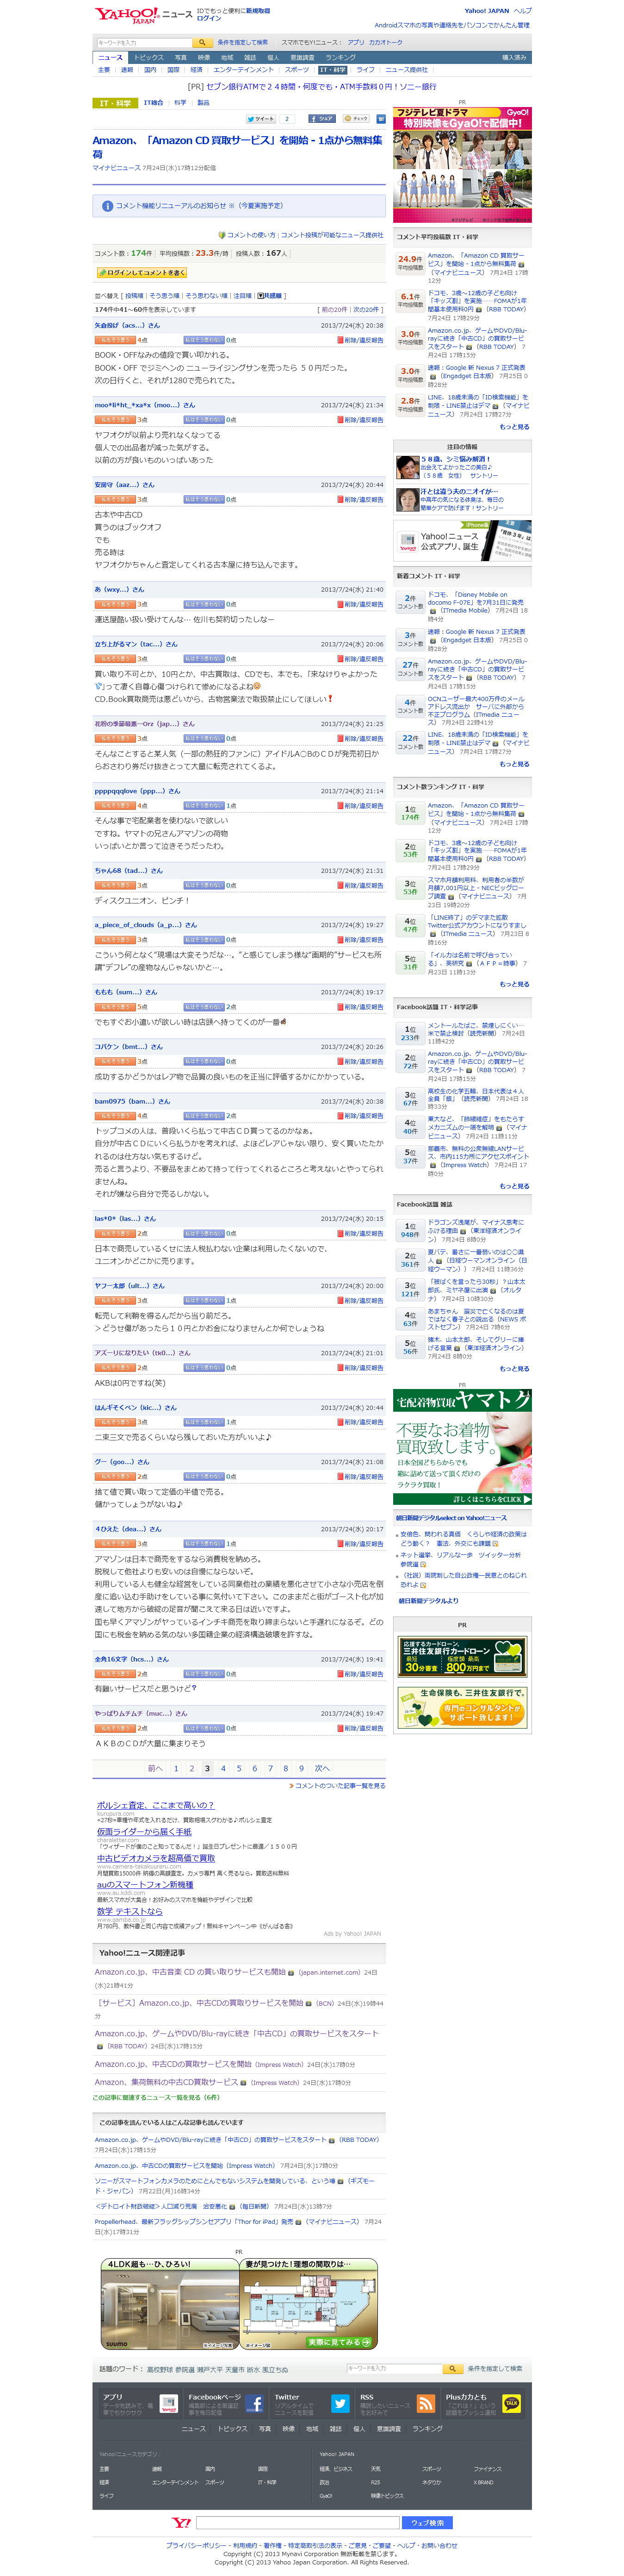Click 次へ in bottom pagination

pyautogui.click(x=321, y=1769)
